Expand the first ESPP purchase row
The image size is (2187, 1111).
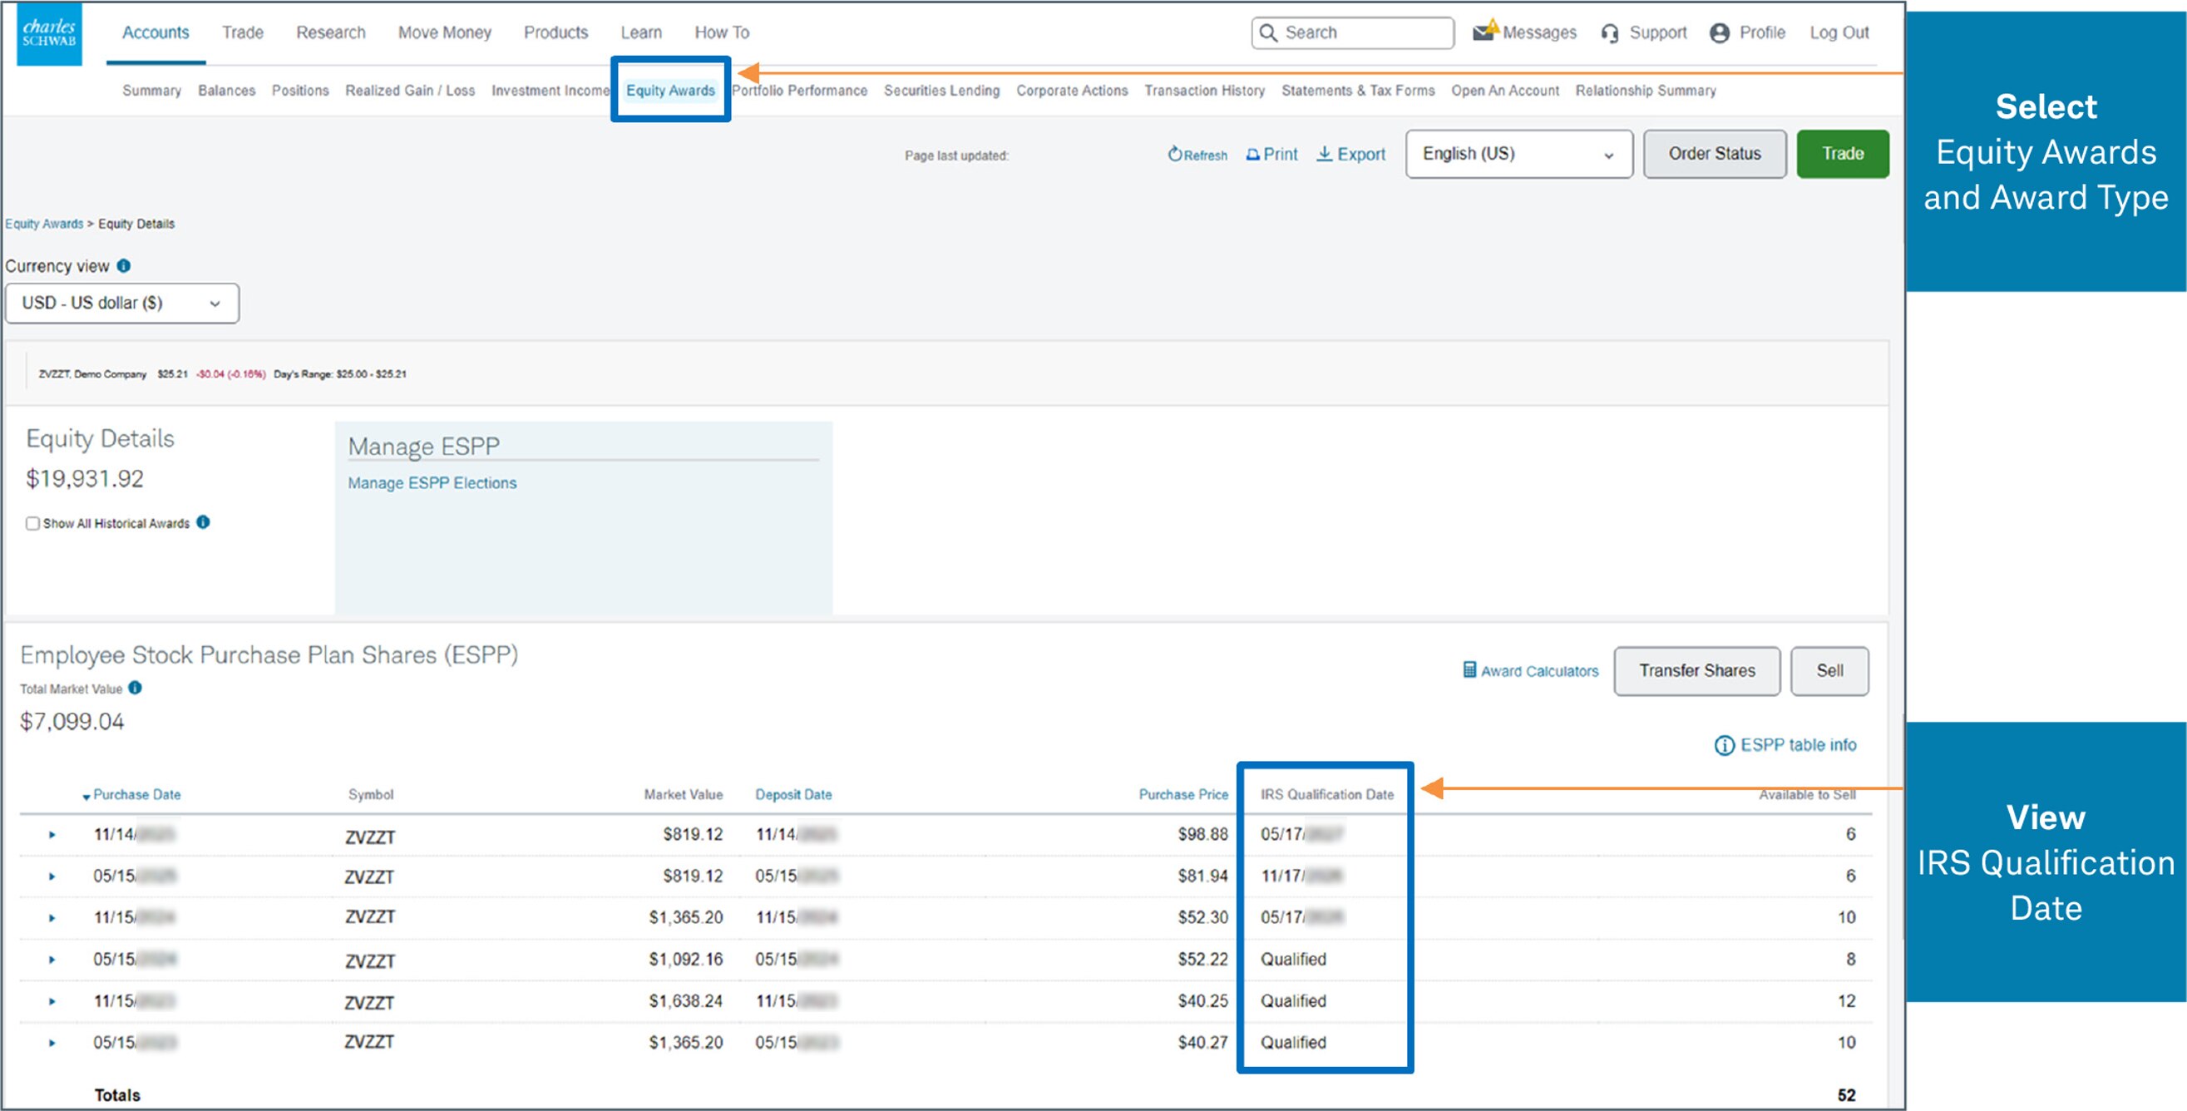pyautogui.click(x=53, y=834)
